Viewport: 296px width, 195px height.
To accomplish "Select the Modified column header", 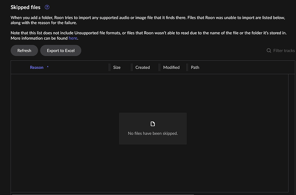I will (171, 68).
